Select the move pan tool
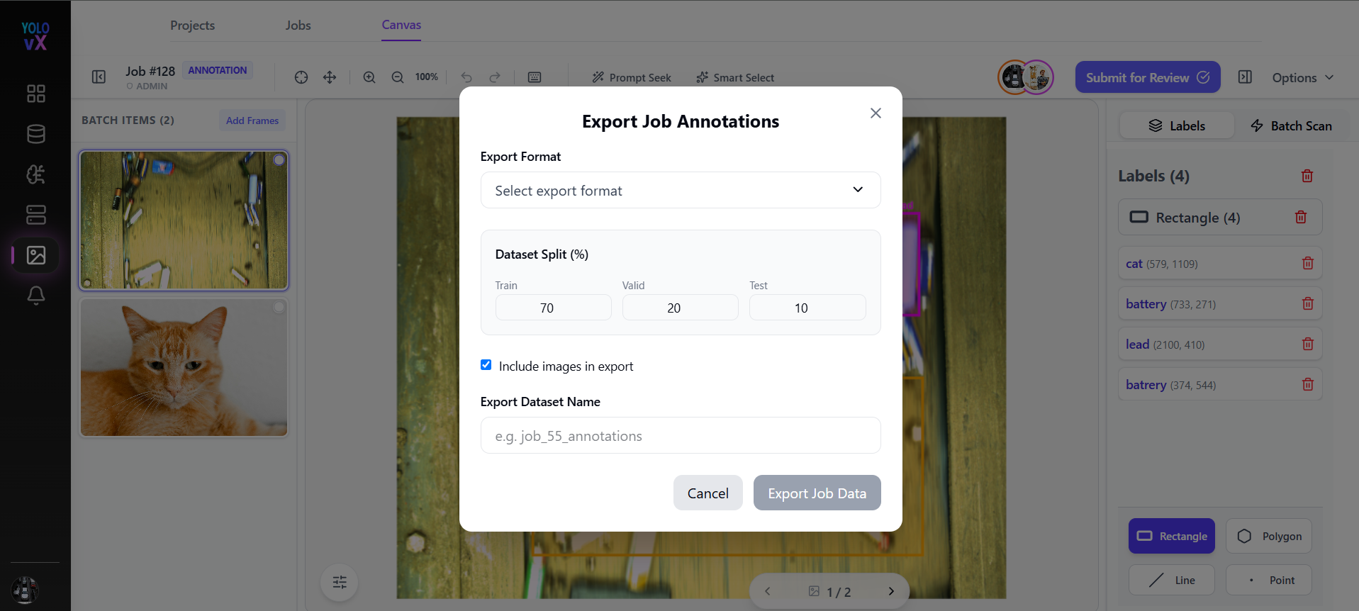Screen dimensions: 1359x611 330,77
